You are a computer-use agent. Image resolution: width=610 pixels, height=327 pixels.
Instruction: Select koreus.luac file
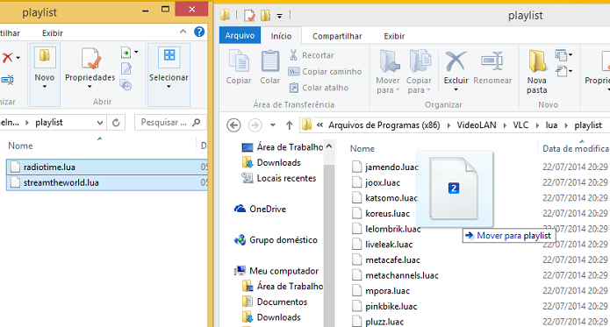(381, 214)
